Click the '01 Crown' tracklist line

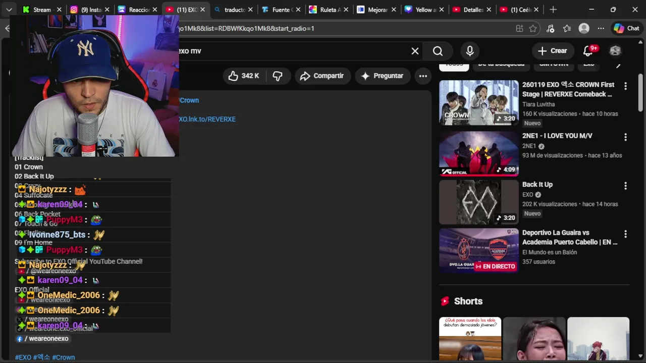point(29,167)
